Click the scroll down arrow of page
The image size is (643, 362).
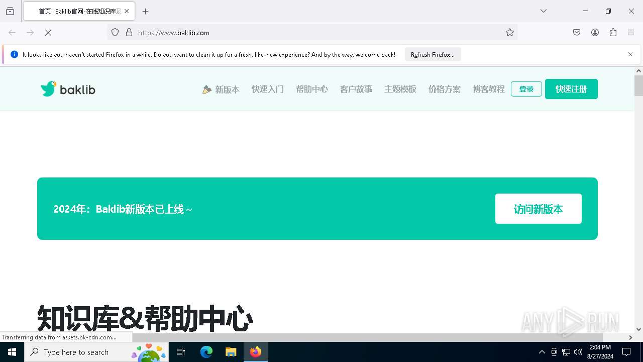[638, 329]
